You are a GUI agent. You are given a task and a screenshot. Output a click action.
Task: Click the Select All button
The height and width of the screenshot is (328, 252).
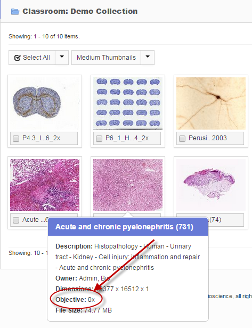(x=32, y=58)
